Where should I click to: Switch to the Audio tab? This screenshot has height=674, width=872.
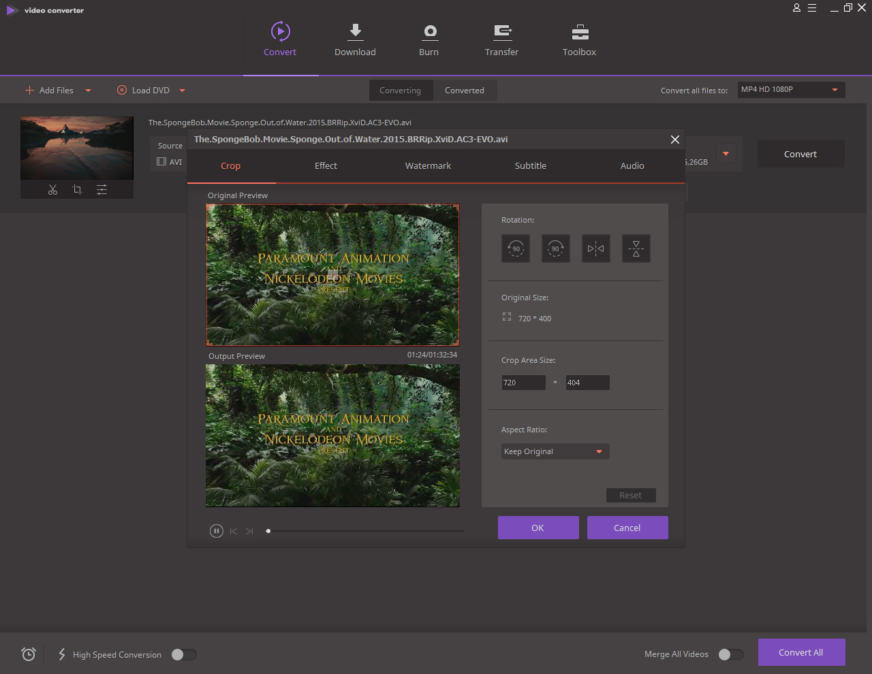click(632, 165)
